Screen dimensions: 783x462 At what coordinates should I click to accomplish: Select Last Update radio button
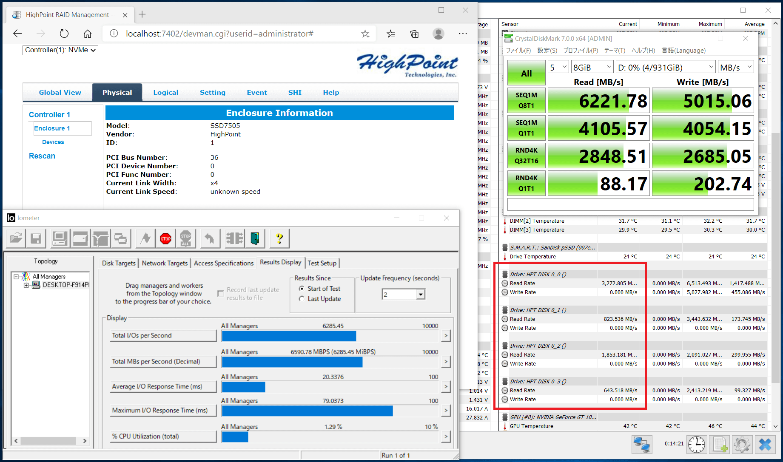tap(302, 299)
